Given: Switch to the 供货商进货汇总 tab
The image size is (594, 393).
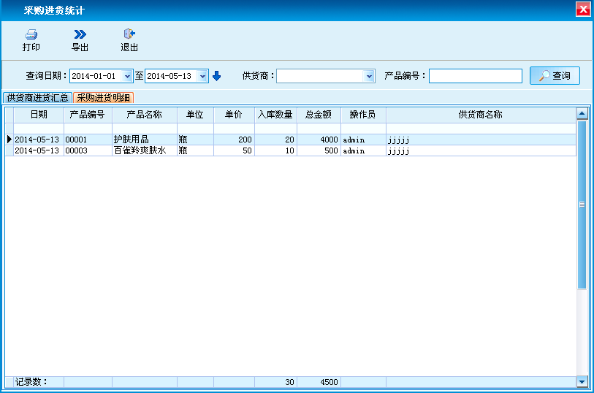Looking at the screenshot, I should point(37,98).
